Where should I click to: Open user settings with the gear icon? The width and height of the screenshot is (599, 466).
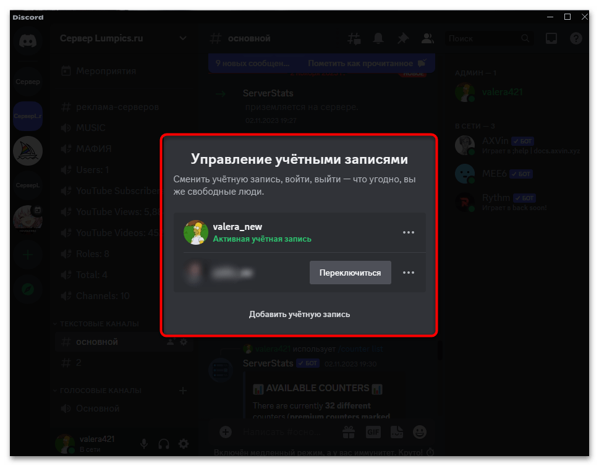pyautogui.click(x=183, y=443)
